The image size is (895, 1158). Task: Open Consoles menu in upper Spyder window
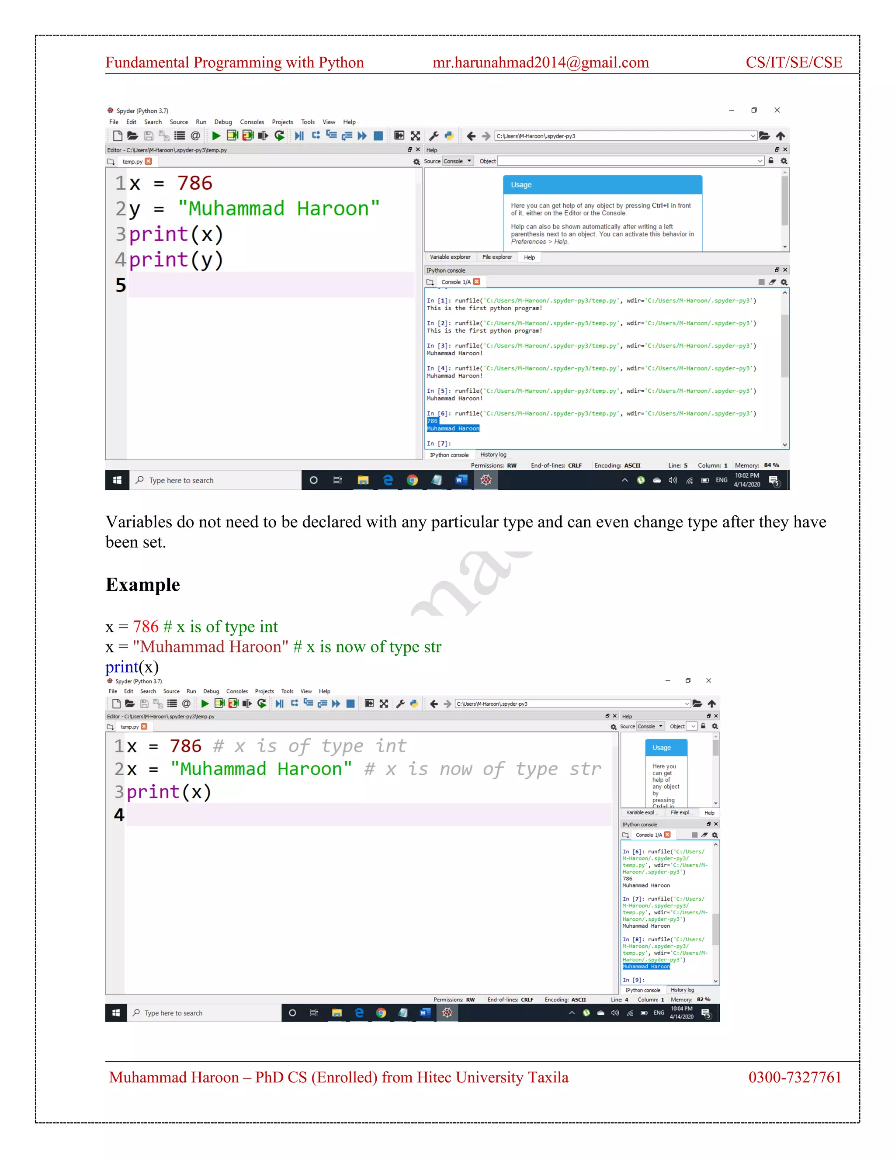click(x=252, y=122)
